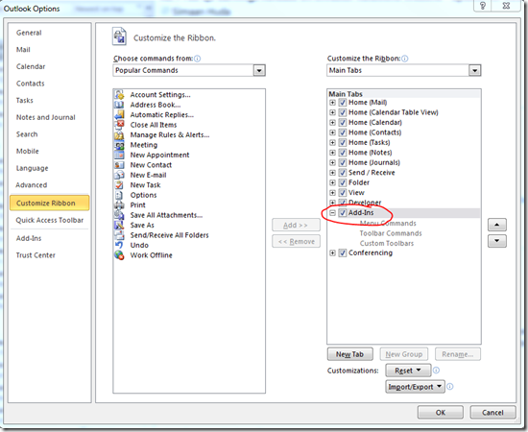
Task: Click the New E-mail icon
Action: pyautogui.click(x=119, y=175)
